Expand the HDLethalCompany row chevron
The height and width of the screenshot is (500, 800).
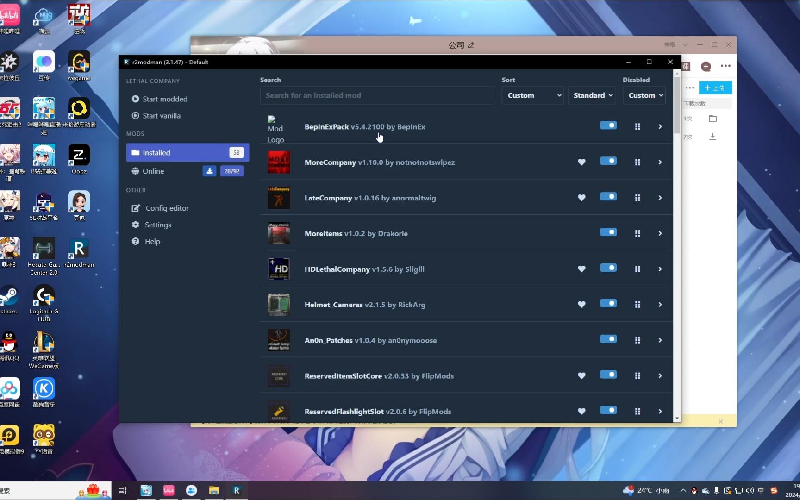(x=660, y=269)
